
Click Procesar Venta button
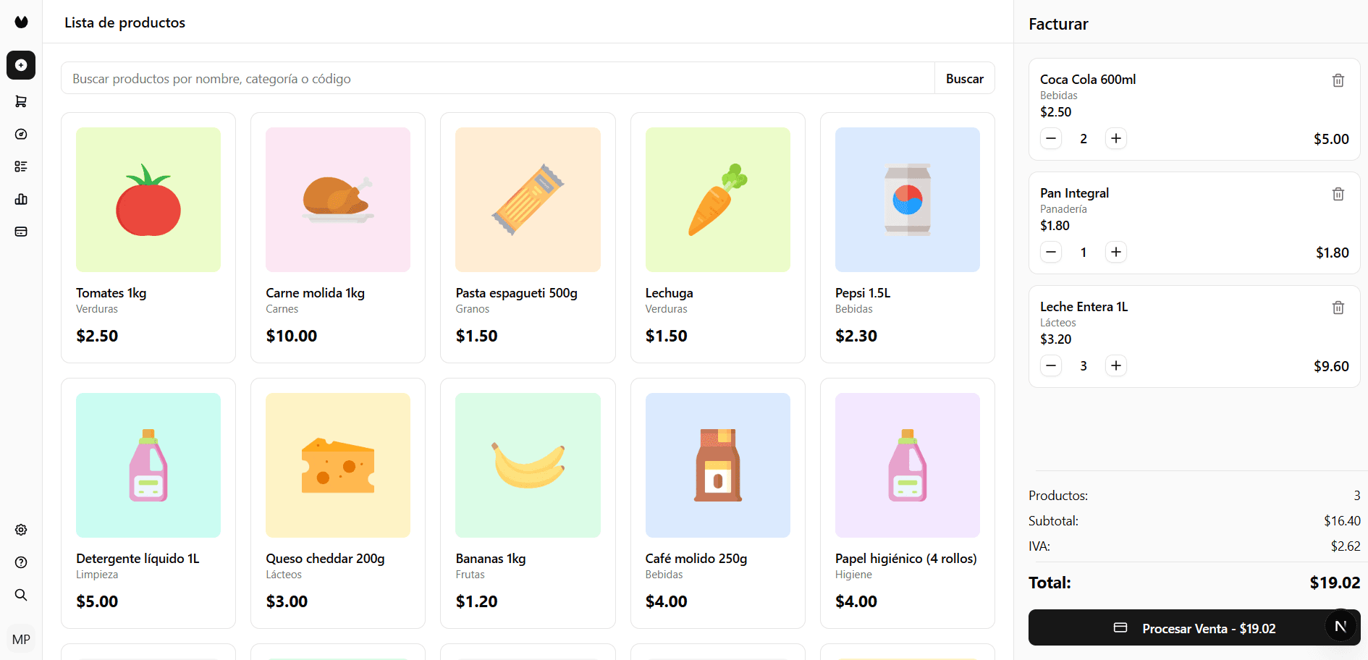point(1194,628)
